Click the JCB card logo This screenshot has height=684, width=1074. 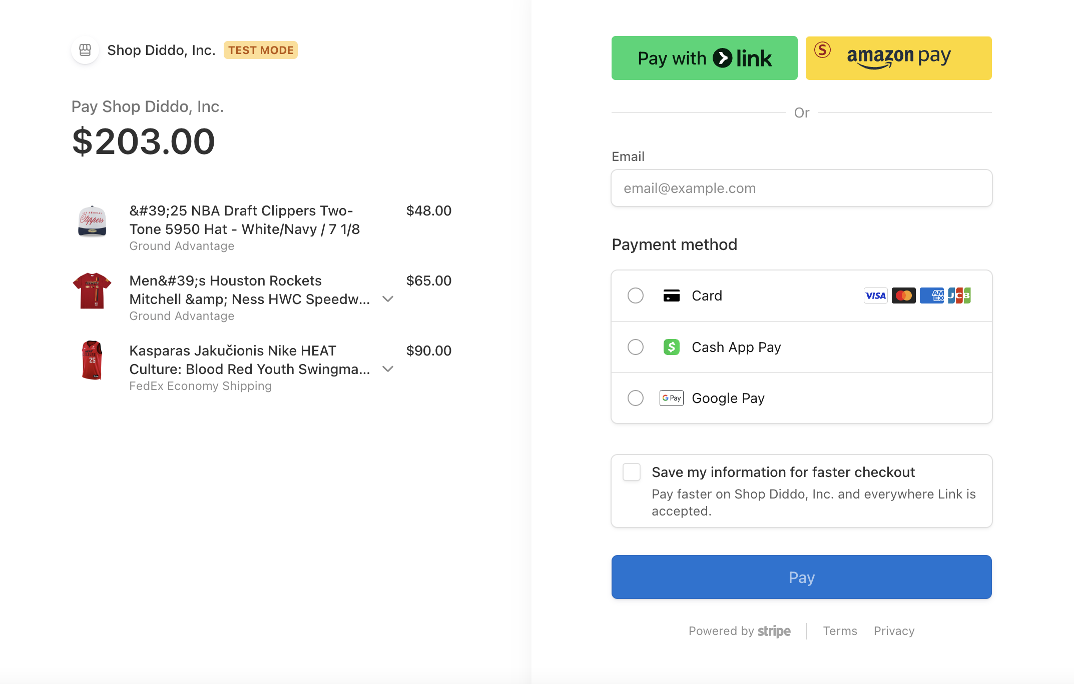coord(959,295)
